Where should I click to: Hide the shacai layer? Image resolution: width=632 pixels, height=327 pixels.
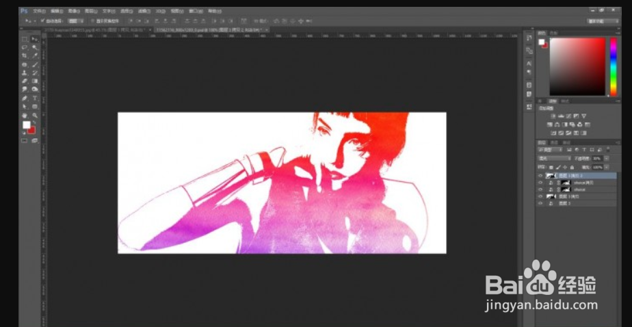(x=540, y=189)
